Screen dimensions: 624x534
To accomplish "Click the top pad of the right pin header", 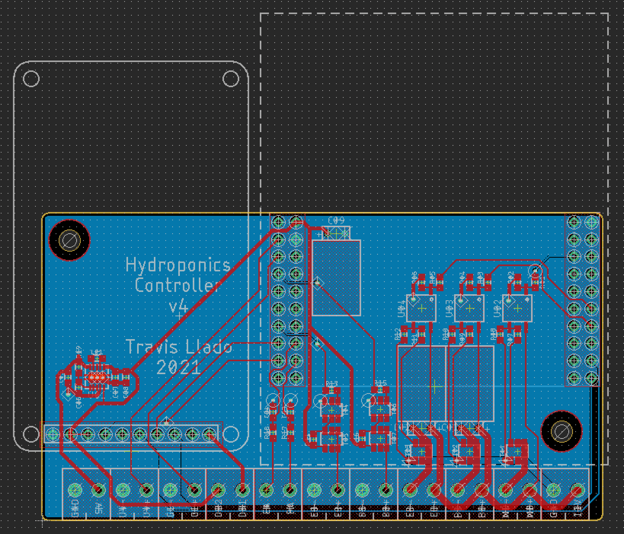I will [573, 222].
